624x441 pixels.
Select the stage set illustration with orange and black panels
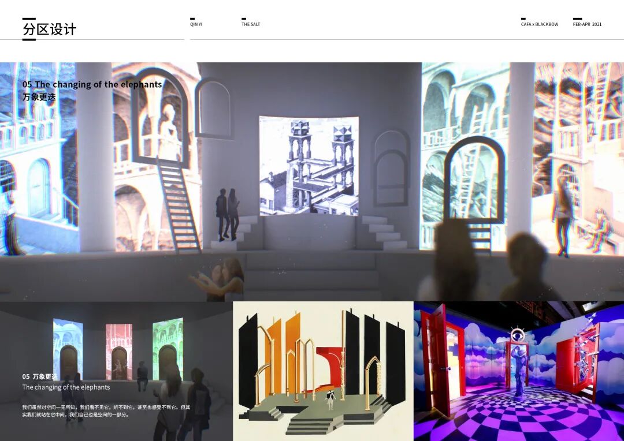pos(323,371)
